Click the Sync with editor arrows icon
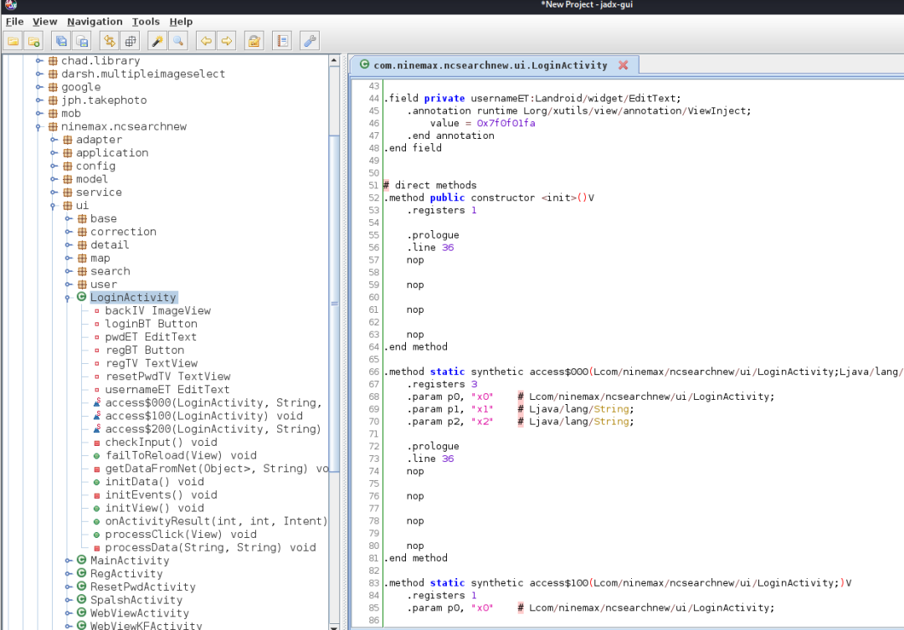Viewport: 904px width, 630px height. point(108,40)
